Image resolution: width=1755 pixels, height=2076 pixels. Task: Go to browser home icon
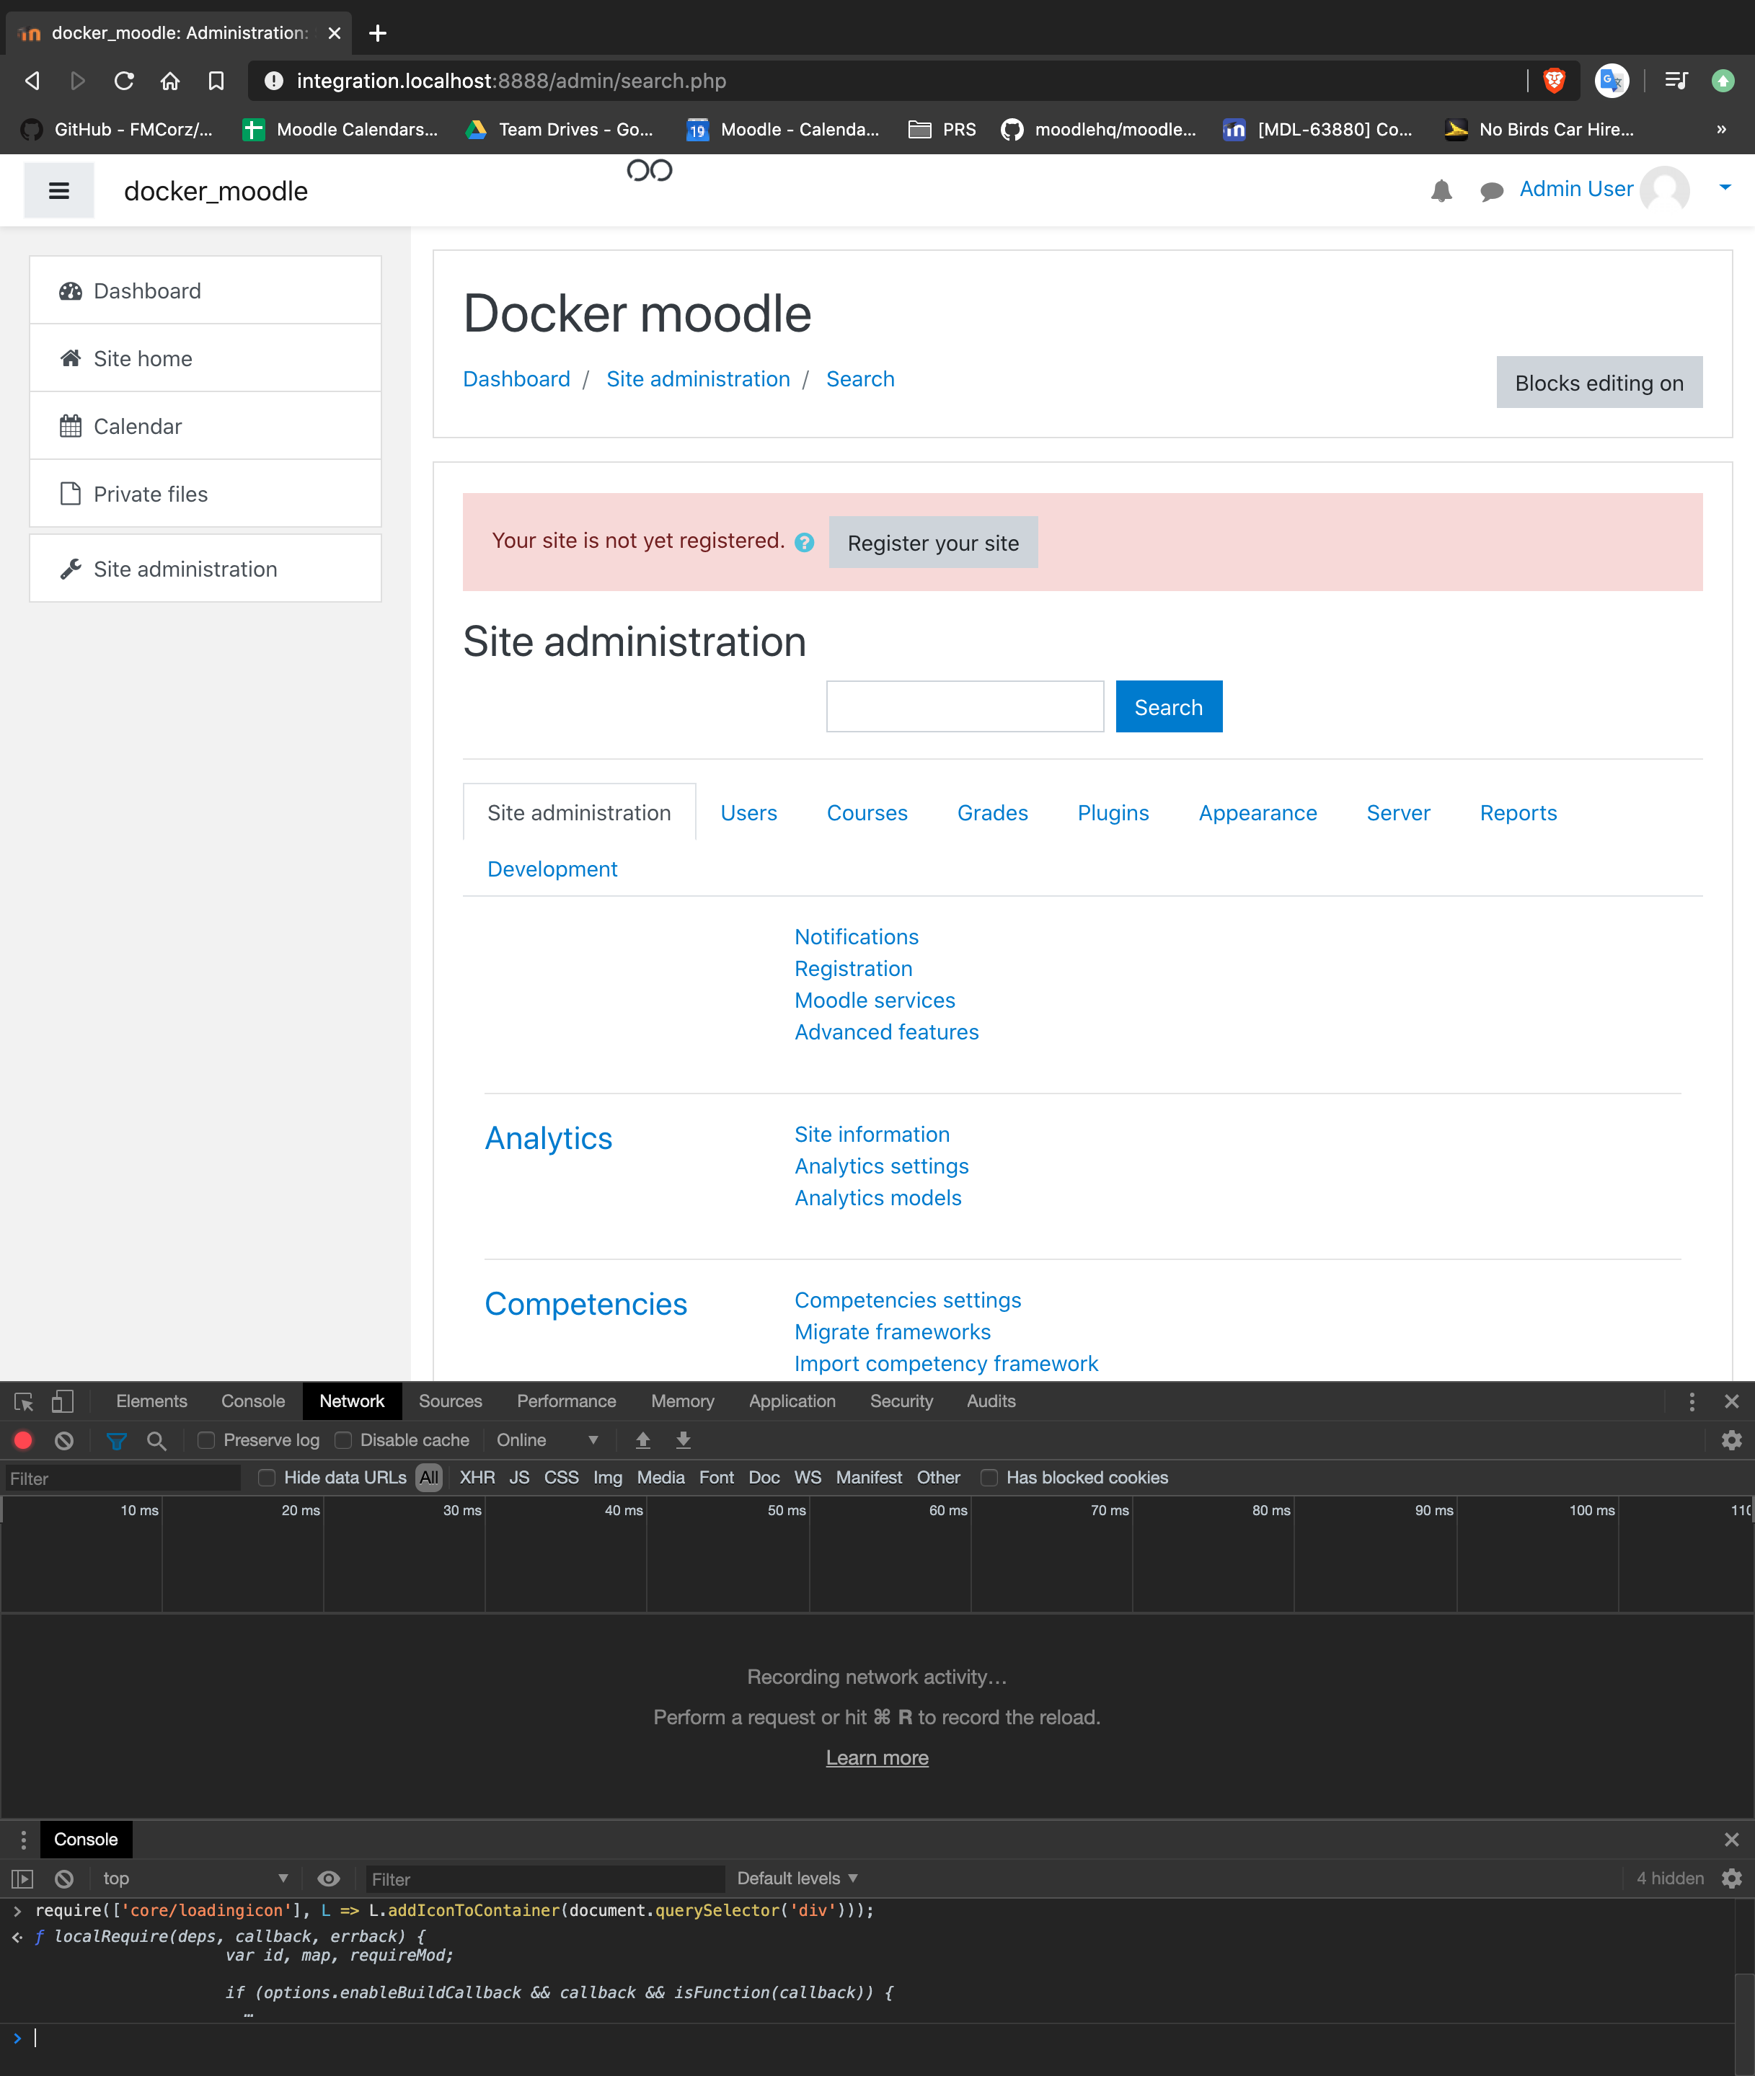(x=170, y=81)
